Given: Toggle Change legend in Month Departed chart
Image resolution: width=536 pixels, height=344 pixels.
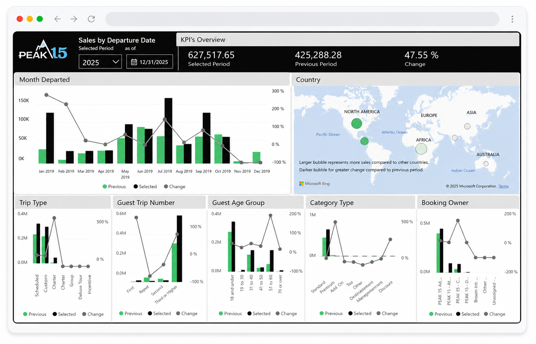Looking at the screenshot, I should click(x=175, y=187).
